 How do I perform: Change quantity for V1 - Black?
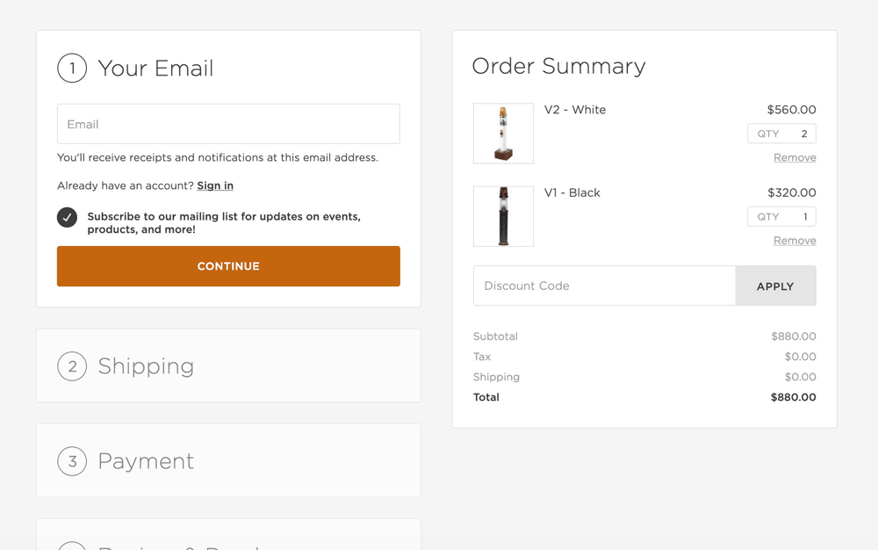[781, 217]
